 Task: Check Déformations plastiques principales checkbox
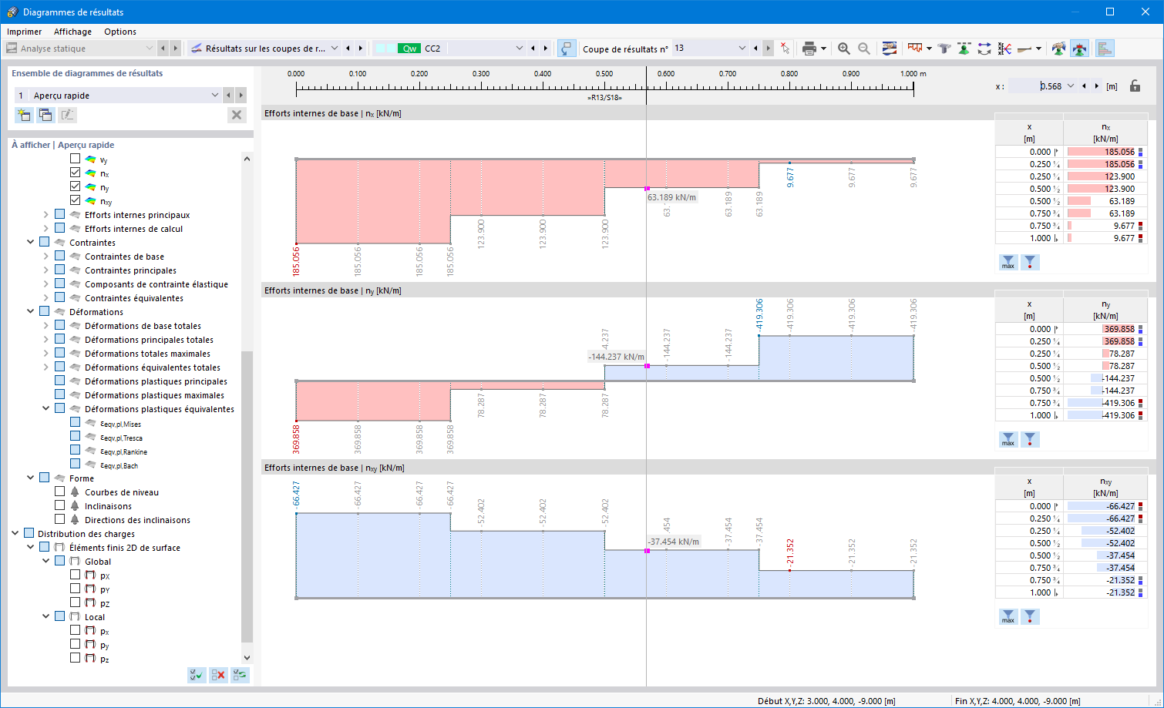[59, 381]
